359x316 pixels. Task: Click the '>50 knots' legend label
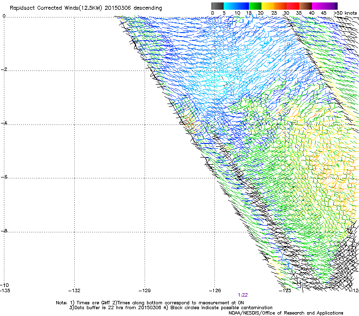pyautogui.click(x=345, y=13)
